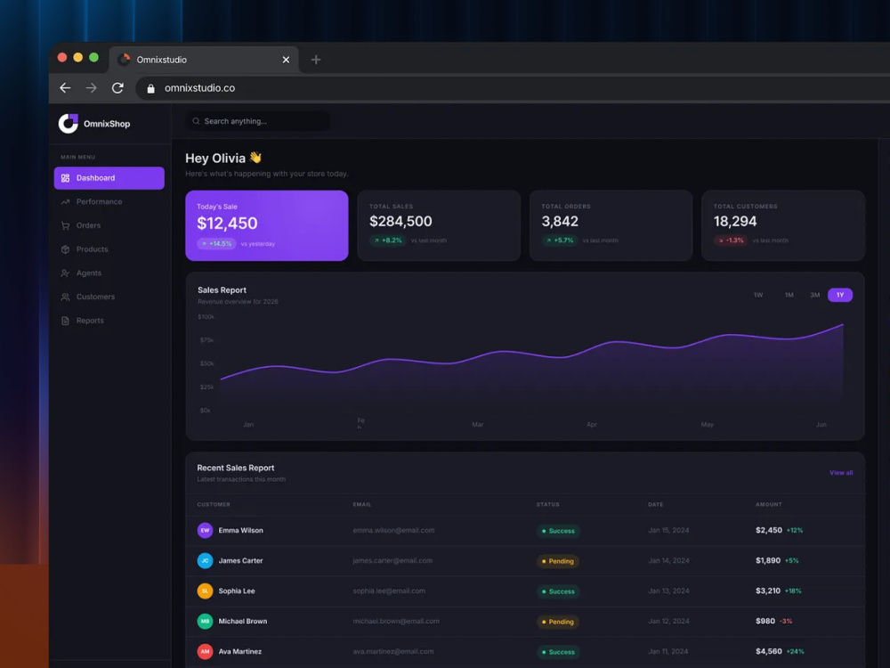Switch Sales Report range to 3M
The image size is (890, 668).
coord(815,295)
